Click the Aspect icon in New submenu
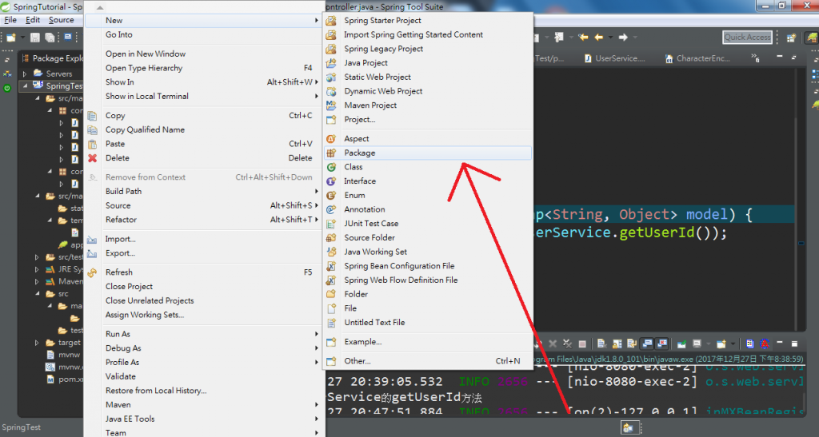Image resolution: width=819 pixels, height=437 pixels. 331,139
